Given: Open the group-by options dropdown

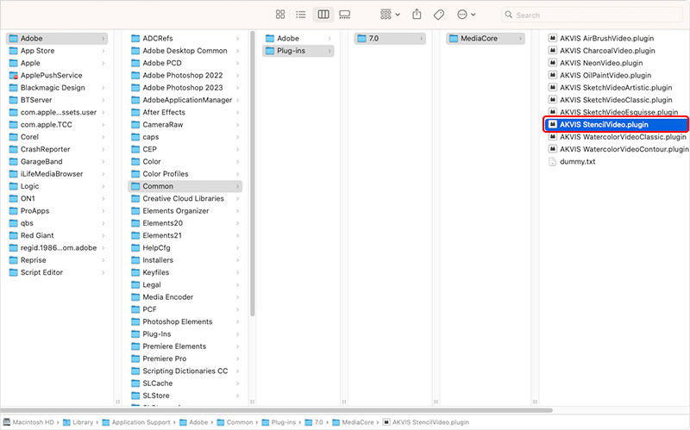Looking at the screenshot, I should [390, 15].
